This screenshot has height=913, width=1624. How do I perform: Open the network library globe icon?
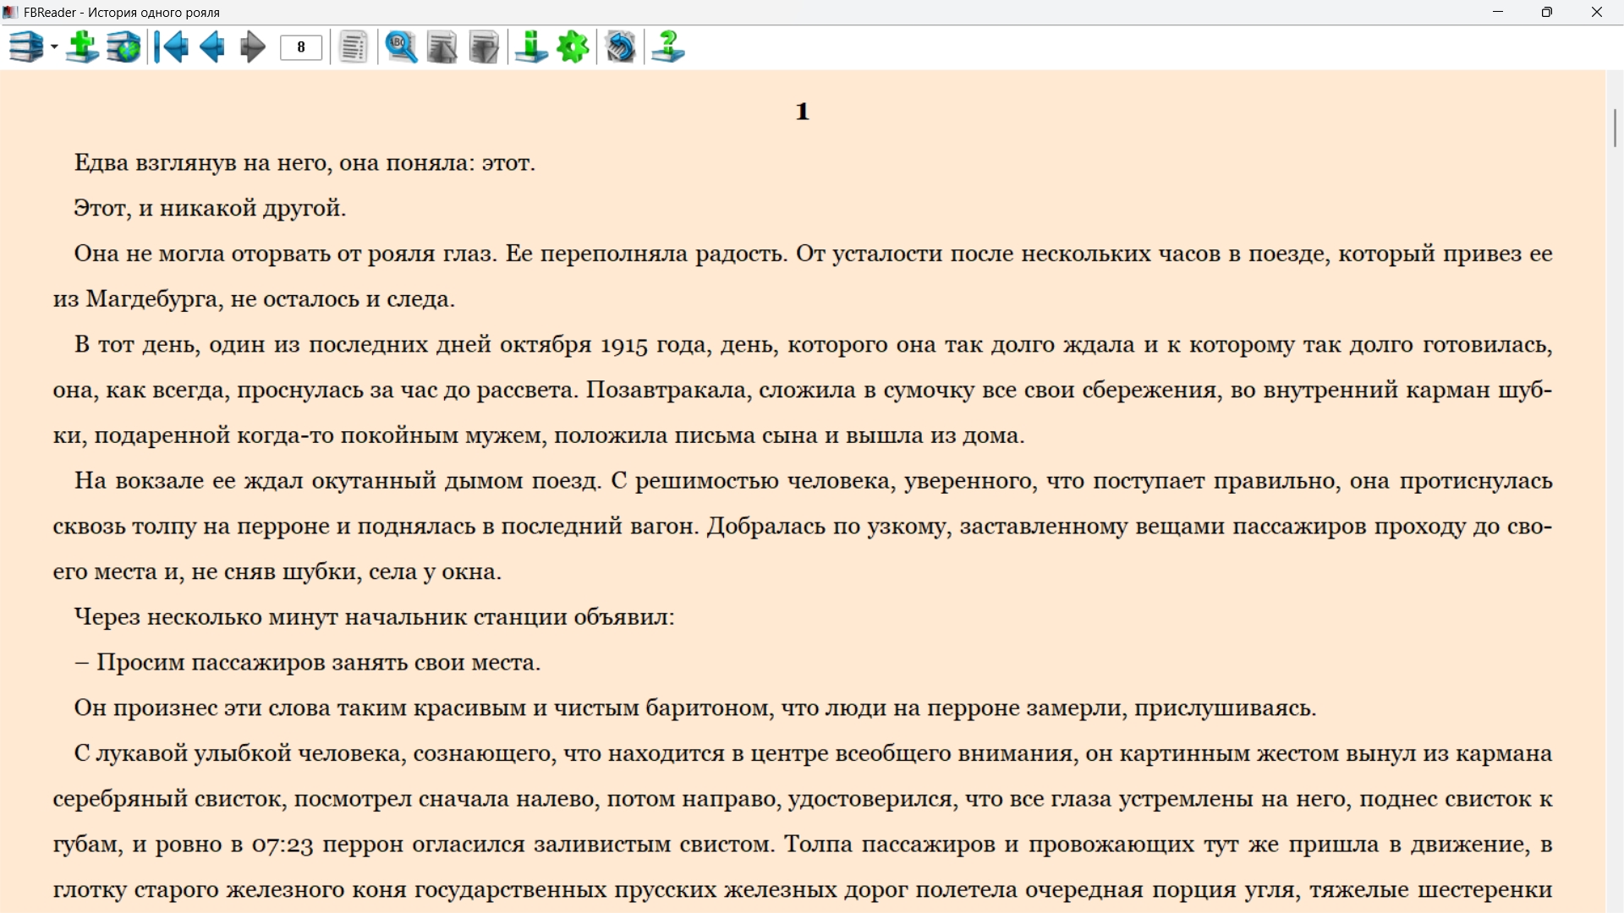[x=123, y=47]
